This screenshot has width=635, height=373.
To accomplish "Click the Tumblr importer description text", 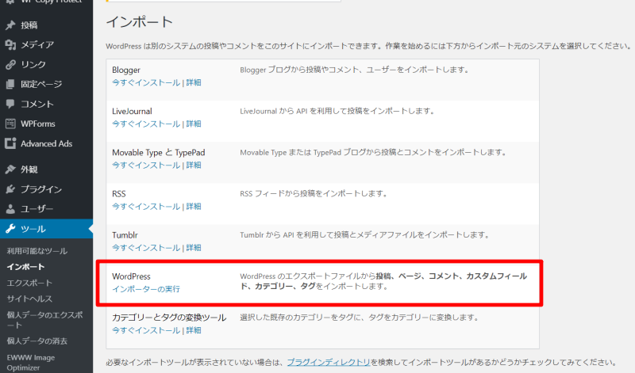I will (x=364, y=234).
